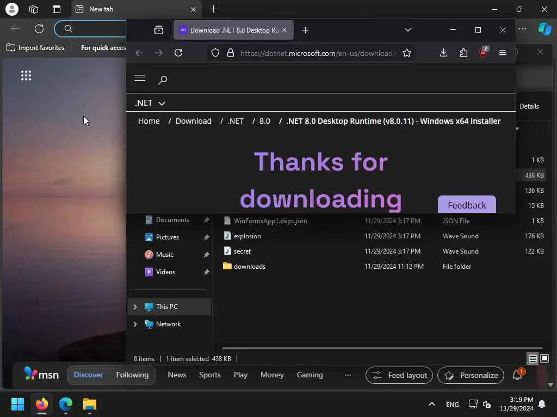Open File Explorer from taskbar
Screen dimensions: 557x417
tap(90, 404)
